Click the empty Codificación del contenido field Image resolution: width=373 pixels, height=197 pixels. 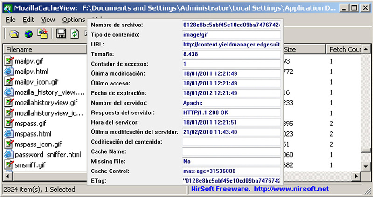(x=231, y=142)
